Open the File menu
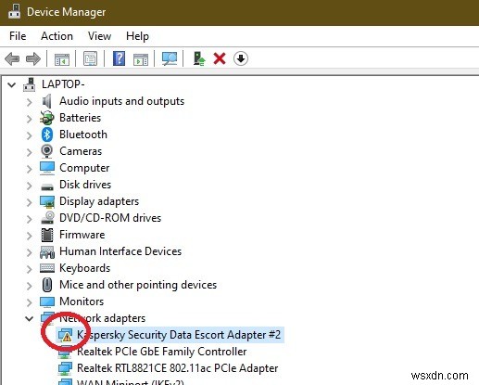This screenshot has width=479, height=385. (18, 36)
